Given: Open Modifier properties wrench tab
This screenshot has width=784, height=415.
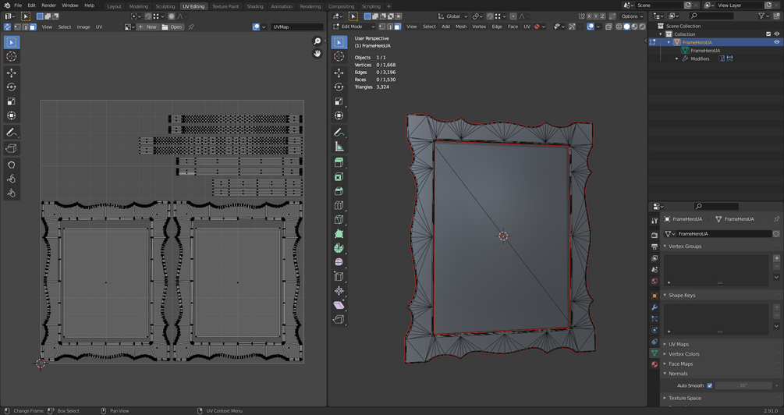Looking at the screenshot, I should coord(655,307).
